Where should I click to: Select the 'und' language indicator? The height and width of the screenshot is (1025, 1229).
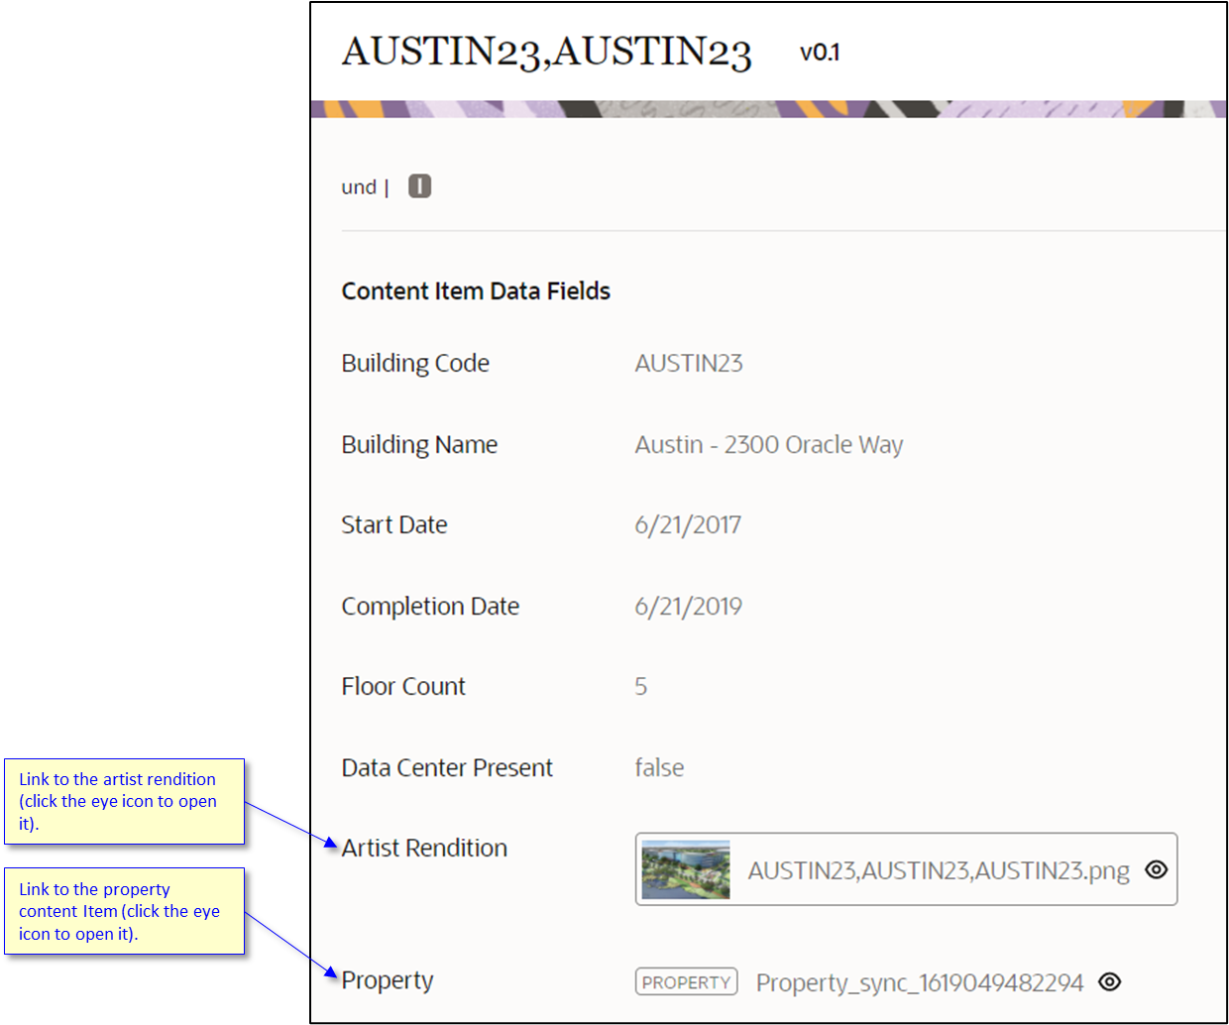[x=359, y=186]
